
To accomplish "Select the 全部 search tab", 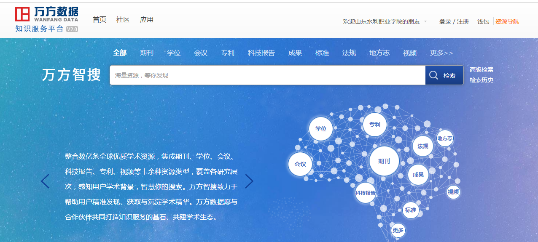I will tap(120, 53).
